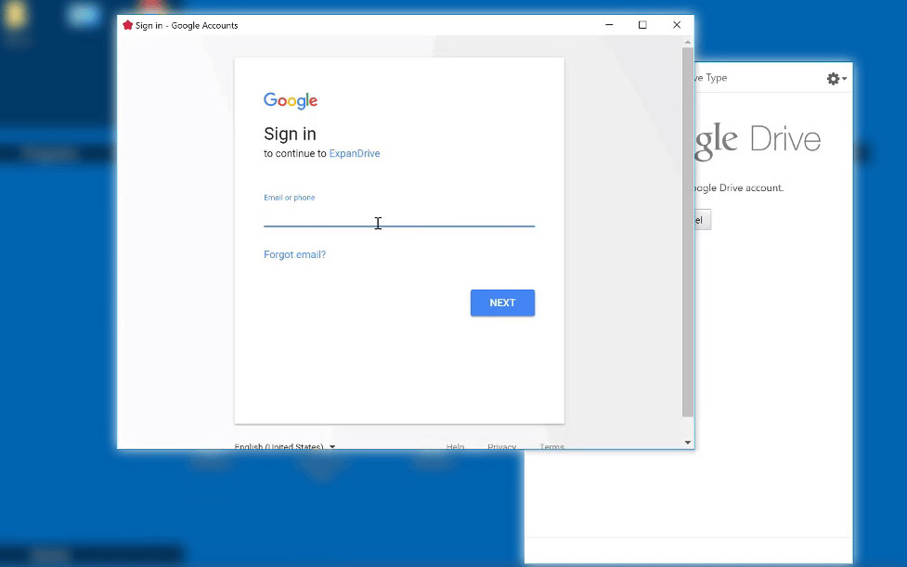Click the red ExpanDrive icon in title bar
Viewport: 907px width, 567px height.
pyautogui.click(x=127, y=25)
